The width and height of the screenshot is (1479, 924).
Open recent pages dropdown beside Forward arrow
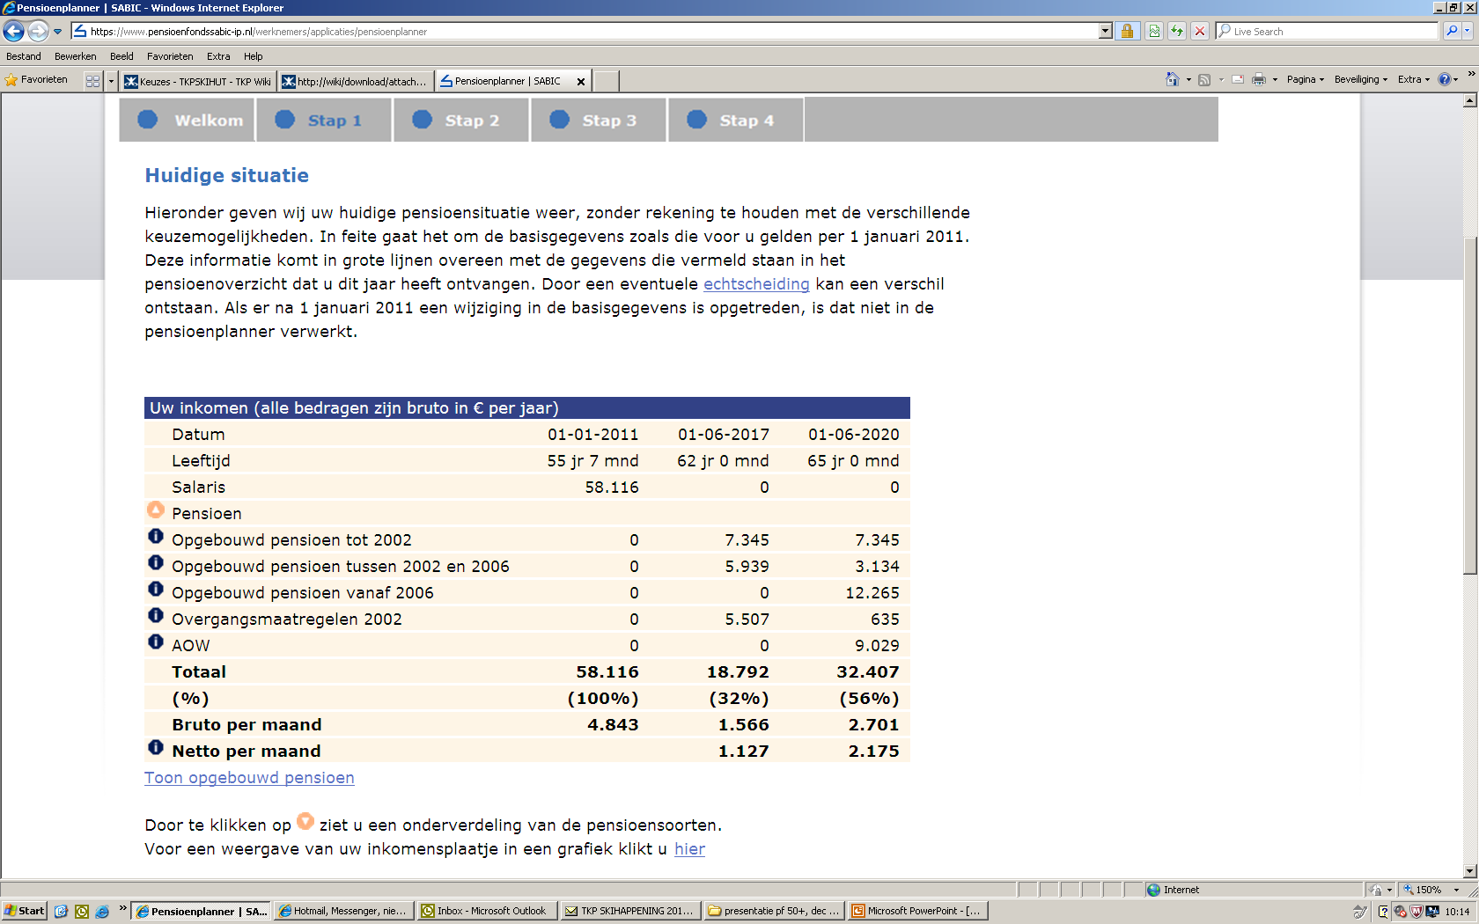tap(58, 32)
